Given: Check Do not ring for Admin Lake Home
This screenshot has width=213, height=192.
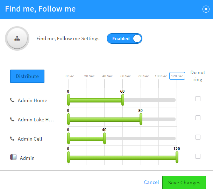Looking at the screenshot, I should click(198, 118).
